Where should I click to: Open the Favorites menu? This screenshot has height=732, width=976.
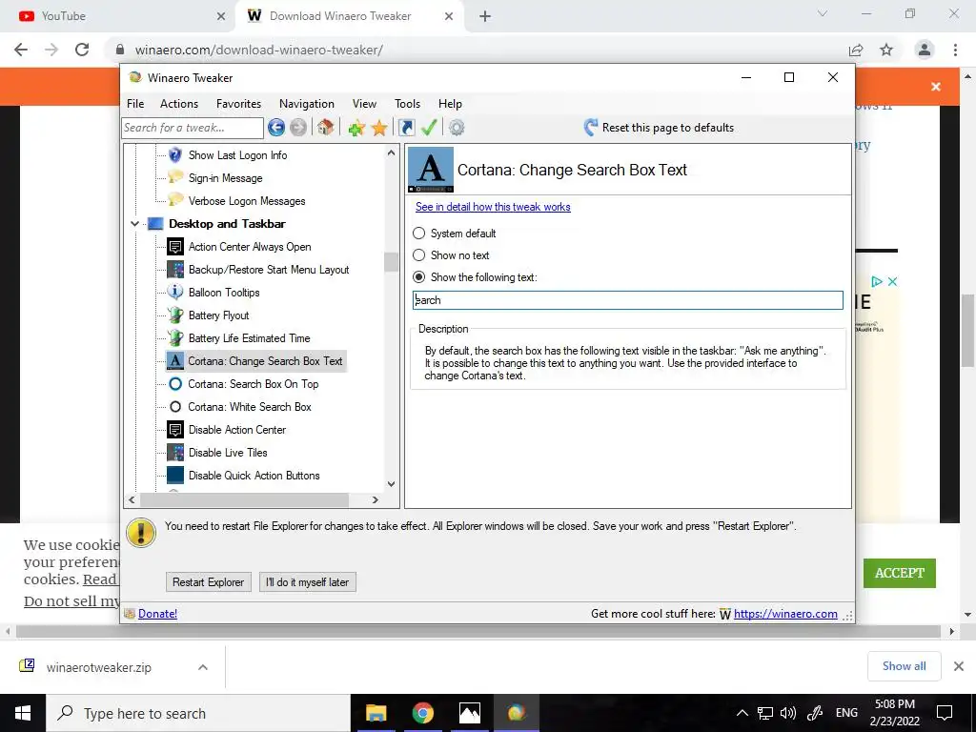238,104
